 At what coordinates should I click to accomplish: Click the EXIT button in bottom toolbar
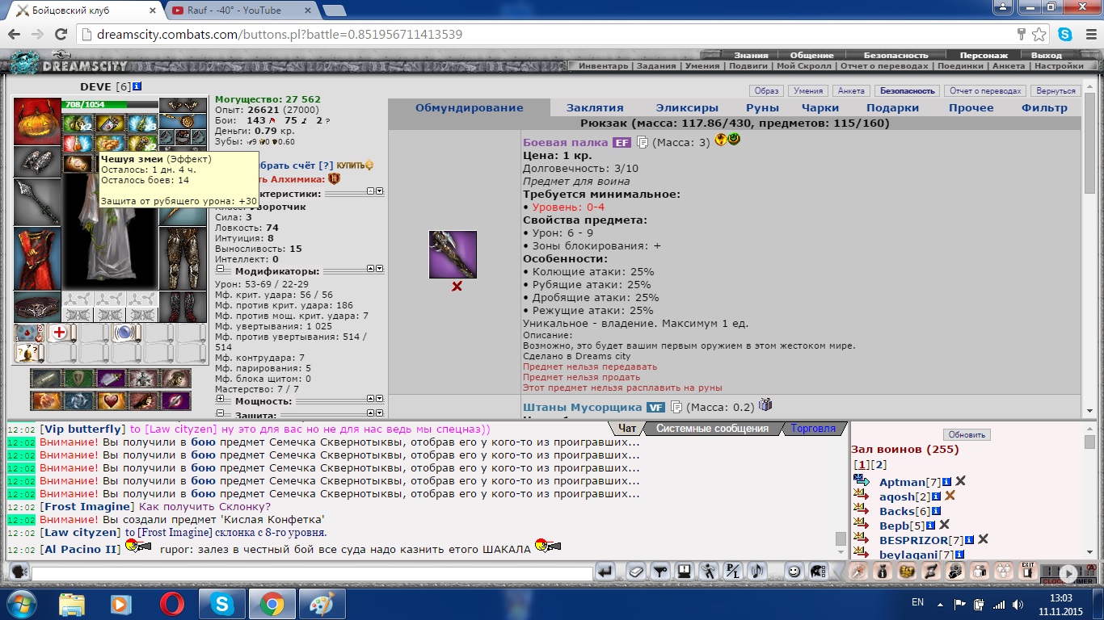tap(1028, 571)
